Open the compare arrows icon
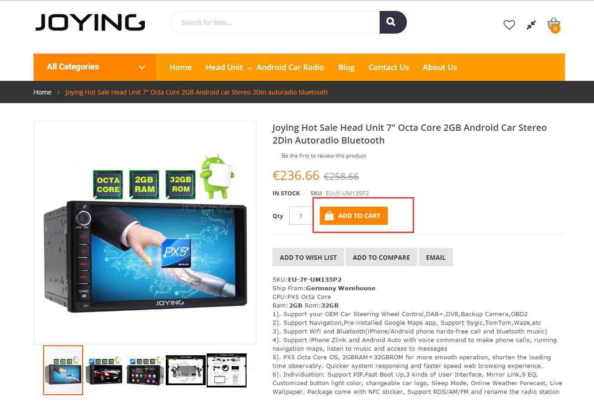The image size is (594, 402). pos(531,25)
